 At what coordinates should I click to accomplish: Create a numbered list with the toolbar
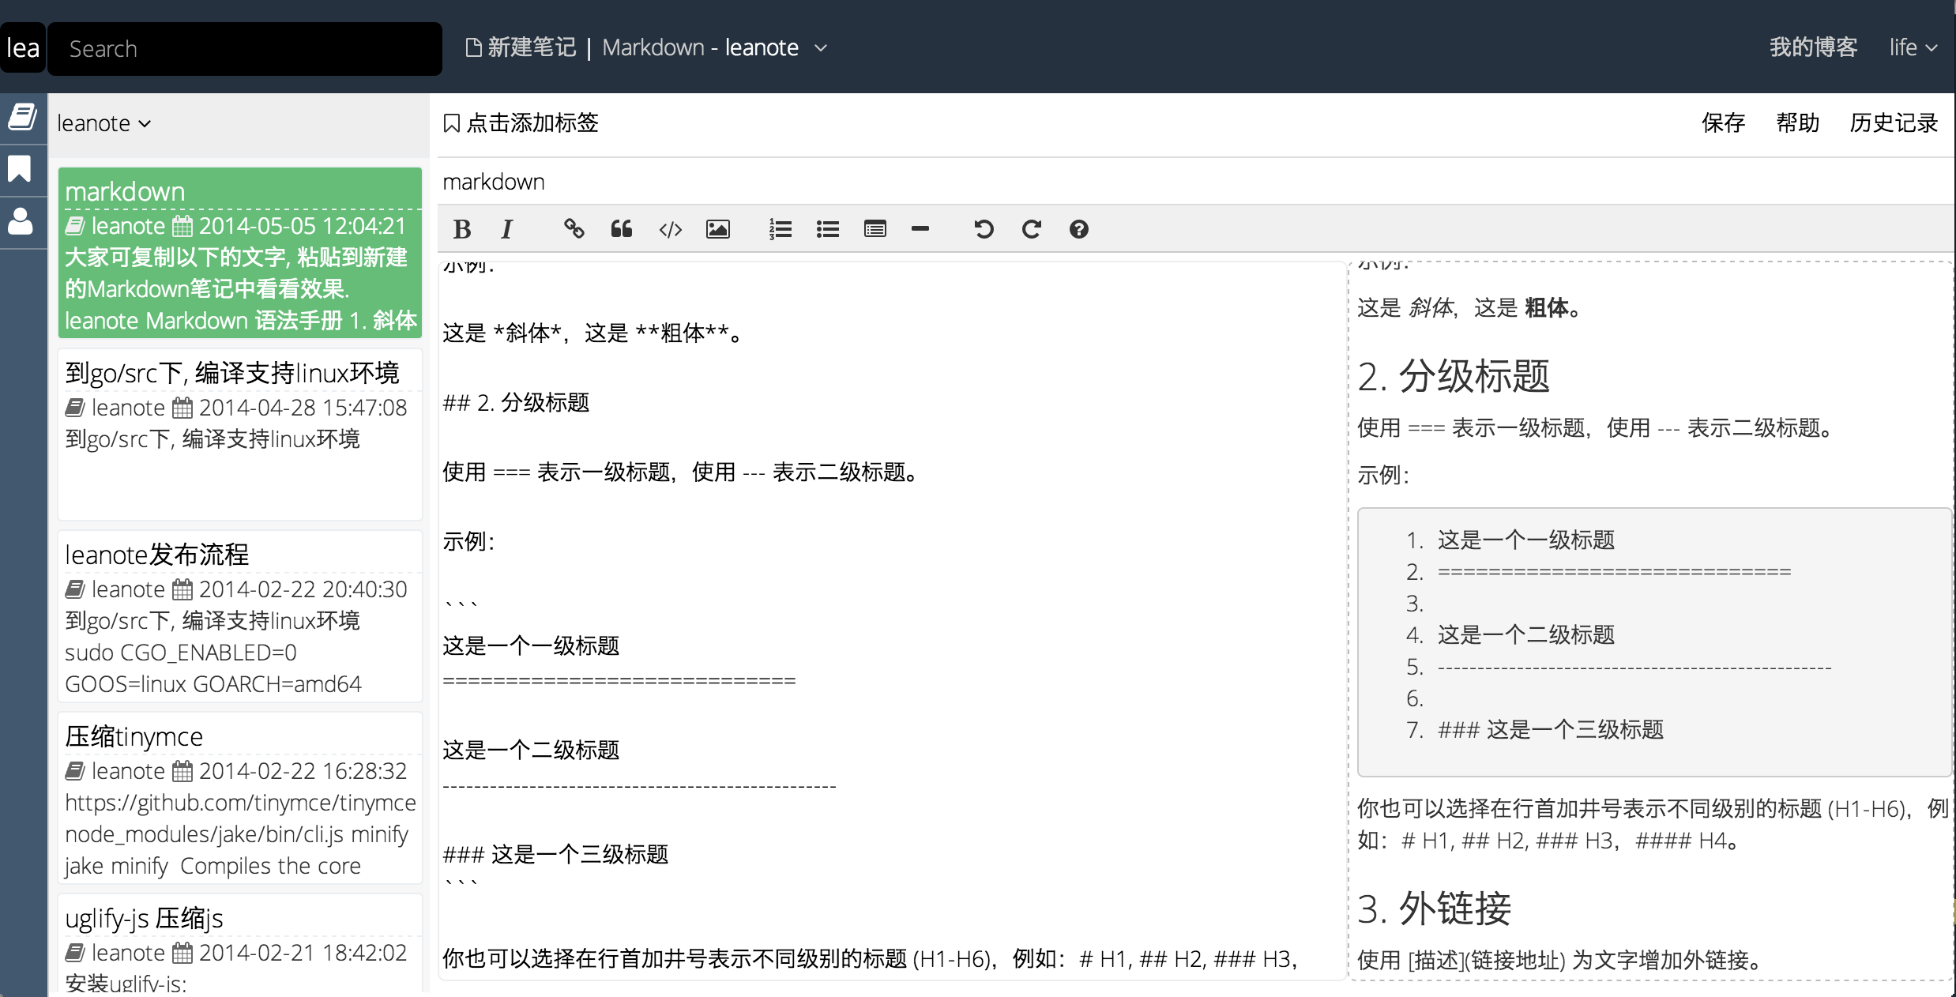tap(781, 230)
